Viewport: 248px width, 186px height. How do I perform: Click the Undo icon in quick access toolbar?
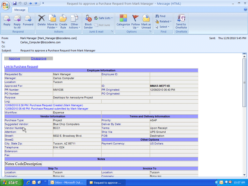(20, 3)
